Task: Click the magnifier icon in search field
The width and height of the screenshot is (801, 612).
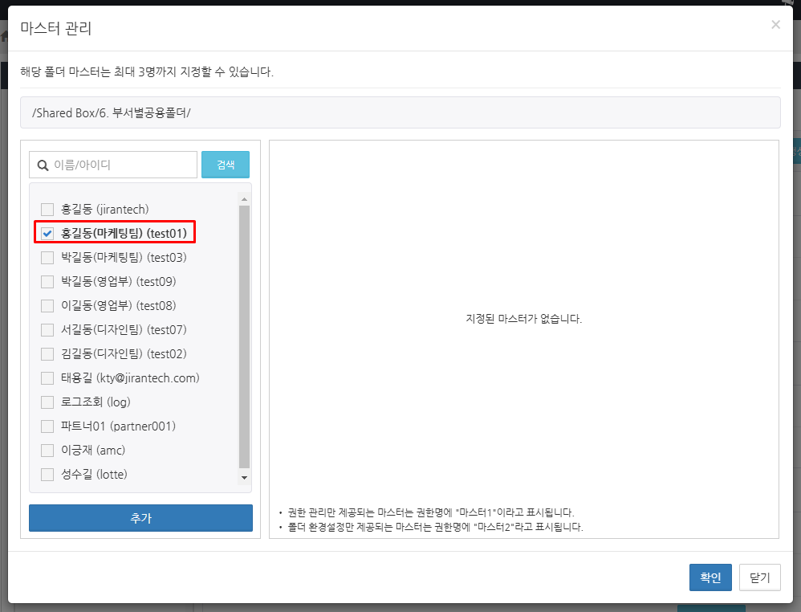Action: (x=43, y=165)
